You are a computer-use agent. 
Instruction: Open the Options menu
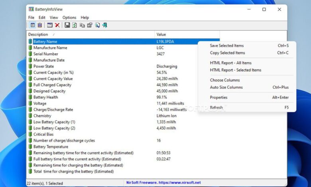(x=69, y=18)
